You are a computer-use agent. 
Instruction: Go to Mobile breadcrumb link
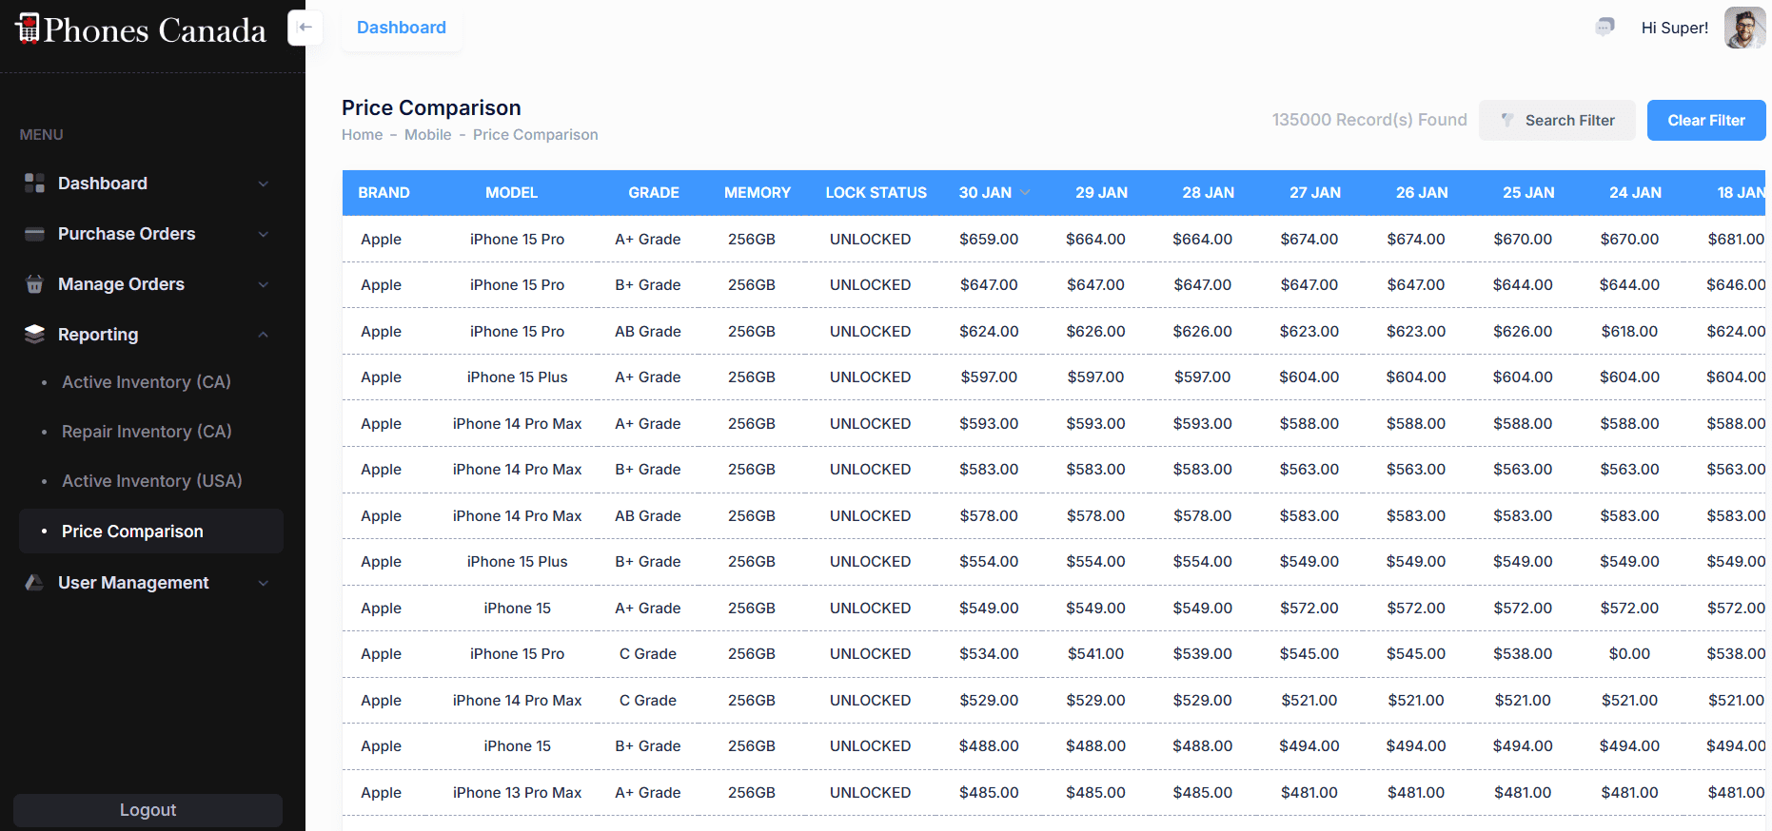click(x=428, y=135)
